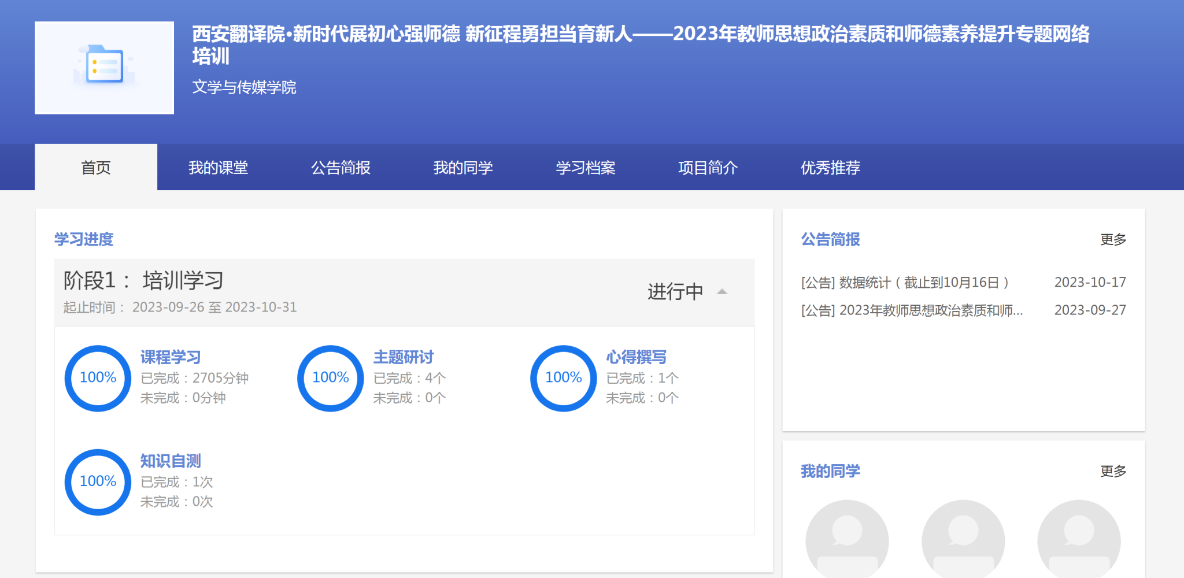Click the course document thumbnail icon

pyautogui.click(x=104, y=68)
